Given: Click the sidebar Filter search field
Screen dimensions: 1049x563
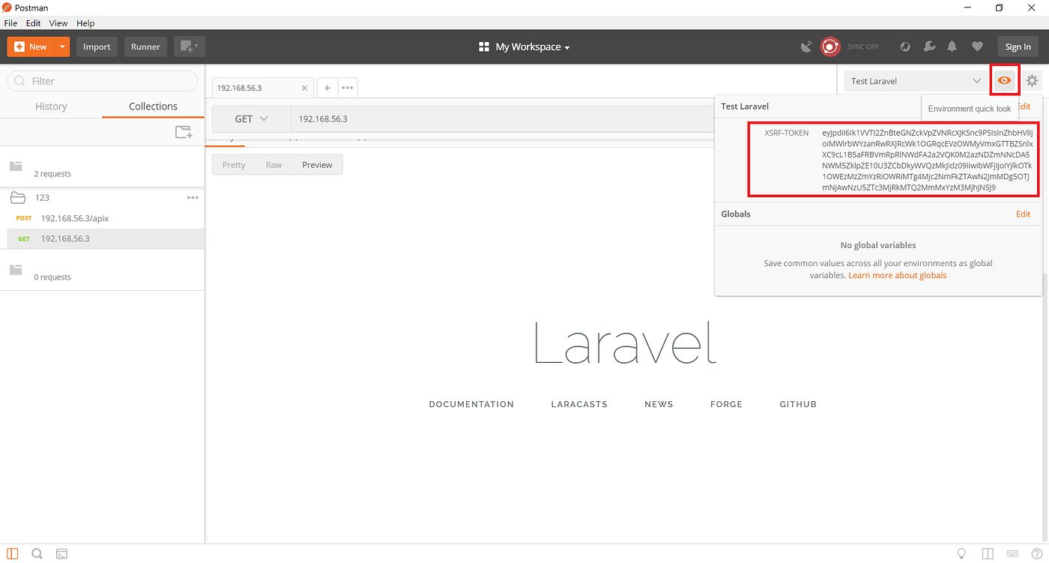Looking at the screenshot, I should pos(103,81).
